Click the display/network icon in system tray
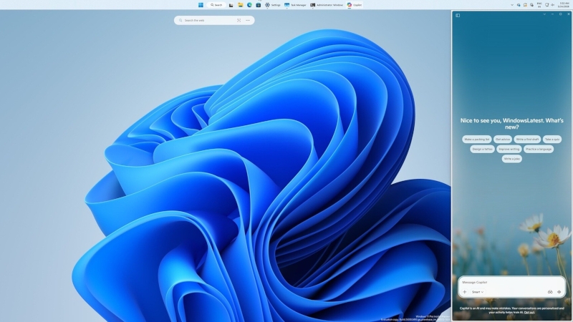573x322 pixels. coord(547,5)
